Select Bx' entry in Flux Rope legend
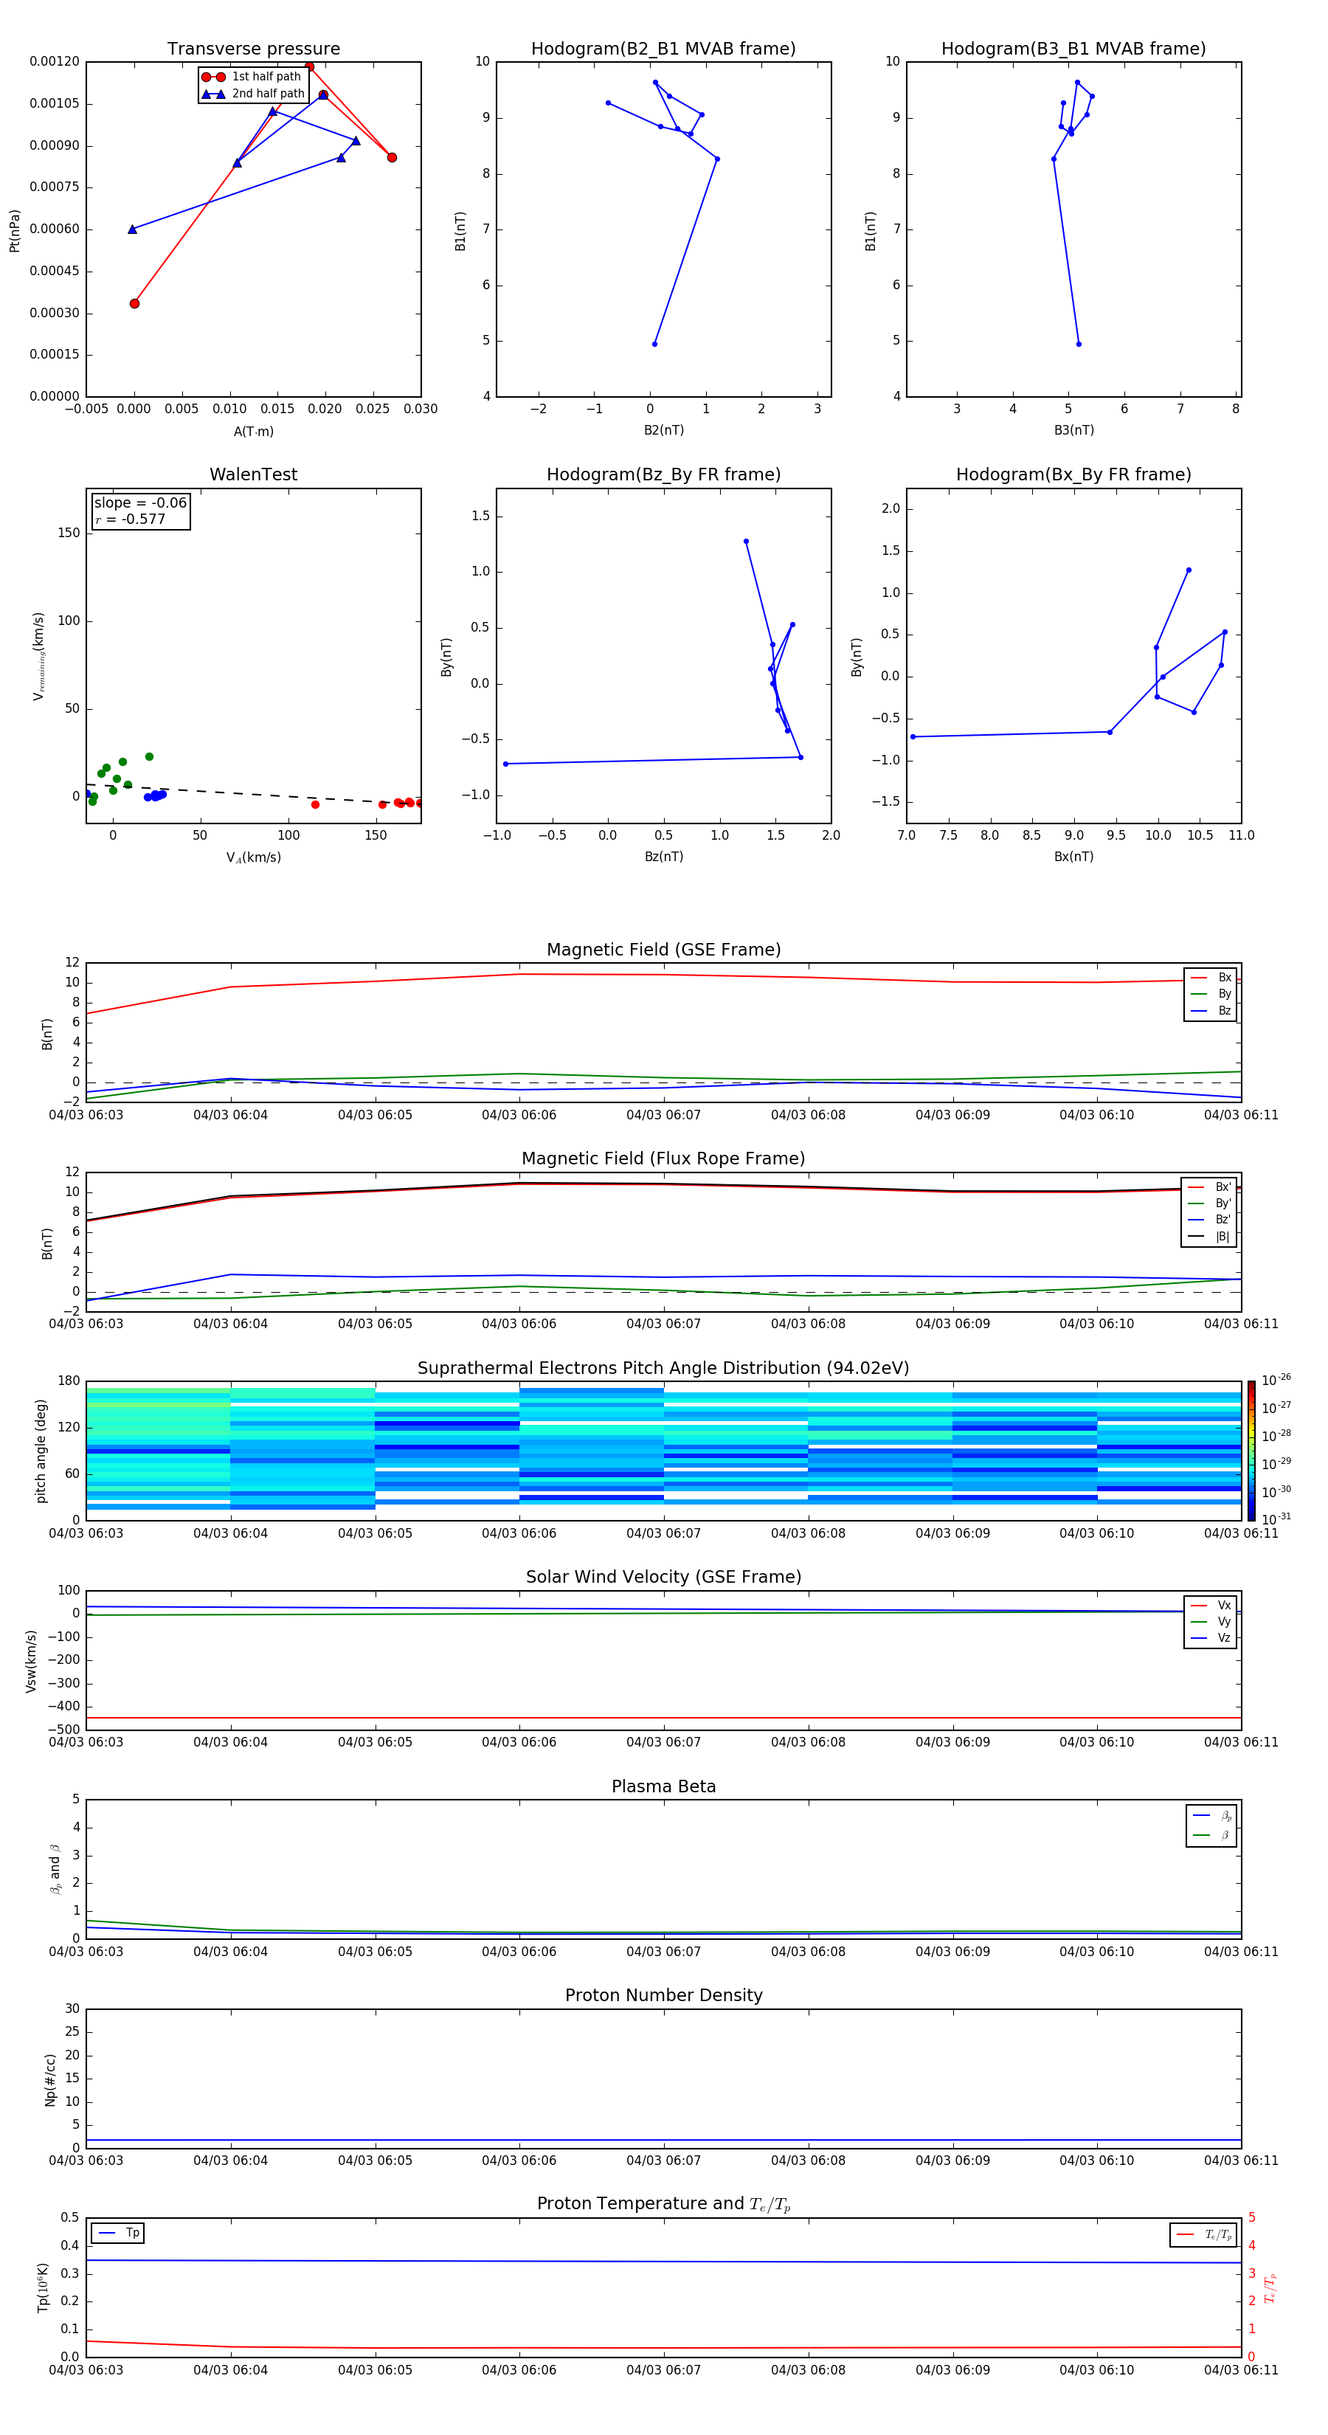 tap(1210, 1187)
